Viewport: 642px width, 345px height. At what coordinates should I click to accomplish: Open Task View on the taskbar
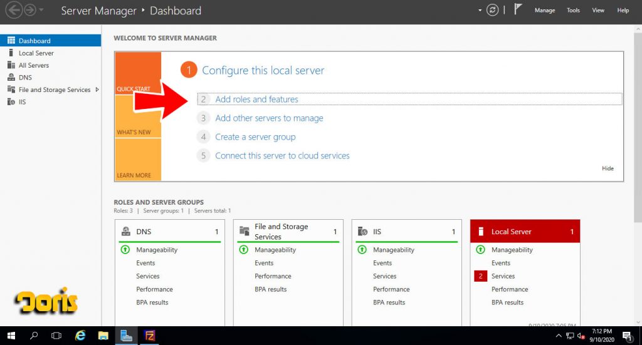pyautogui.click(x=56, y=336)
